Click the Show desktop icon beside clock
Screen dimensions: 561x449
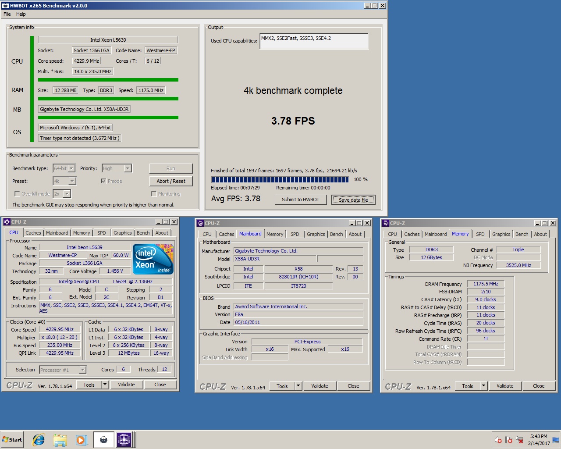(x=556, y=440)
